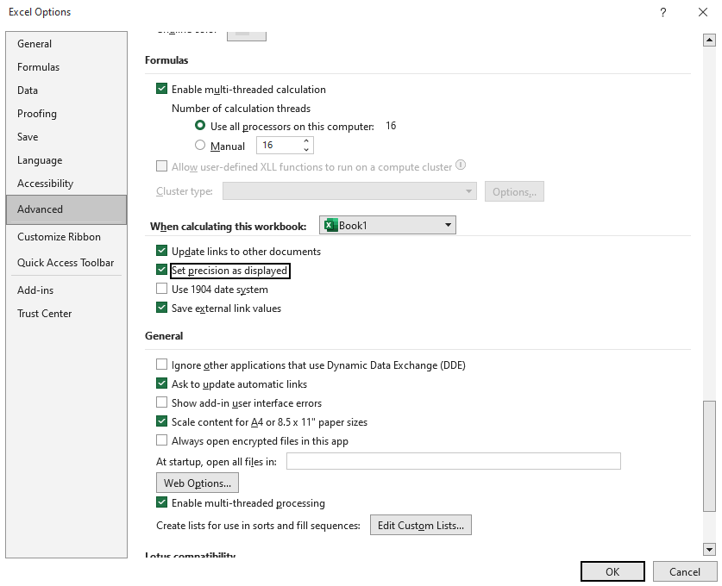Click the info icon beside XLL cluster option
The image size is (722, 586).
click(x=461, y=165)
